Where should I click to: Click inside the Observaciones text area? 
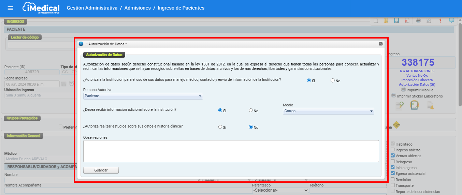point(231,151)
